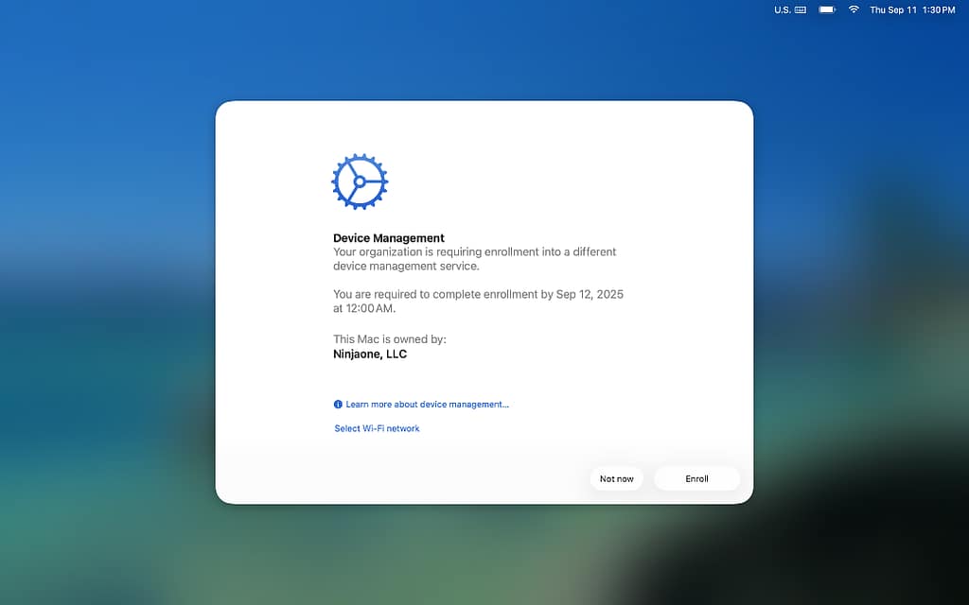Click the keyboard input source icon
Image resolution: width=969 pixels, height=605 pixels.
(800, 9)
